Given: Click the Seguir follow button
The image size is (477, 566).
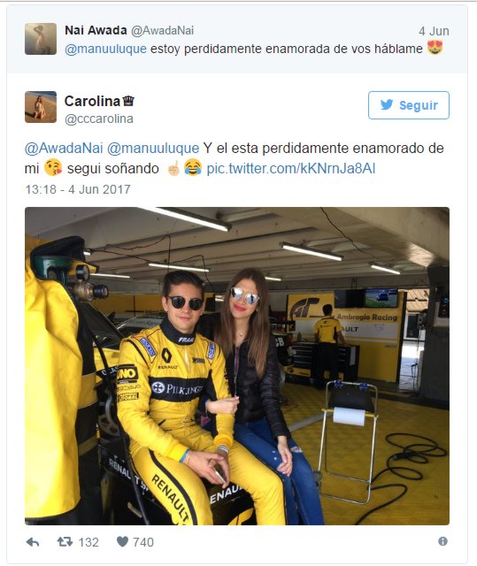Looking at the screenshot, I should [408, 105].
